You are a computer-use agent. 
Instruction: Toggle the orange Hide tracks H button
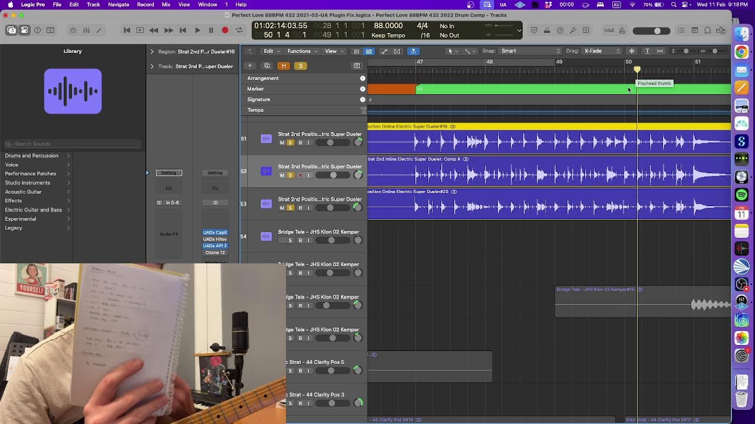(x=284, y=66)
